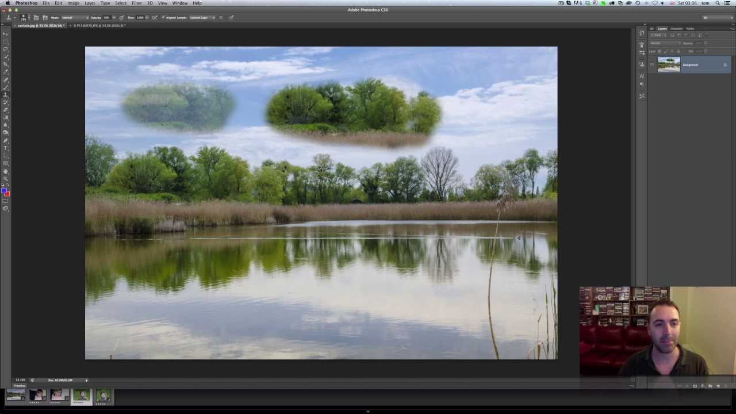Open the Layers panel flyout menu
736x414 pixels.
[x=733, y=29]
